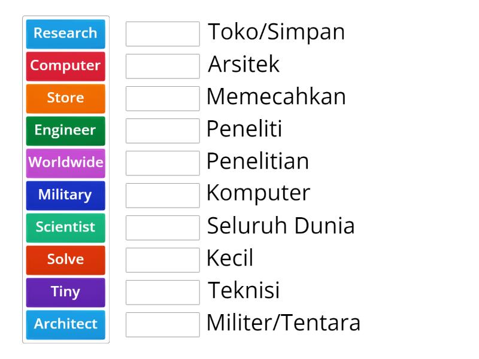Viewport: 479px width, 359px height.
Task: Click the answer box beside Peneliti
Action: 162,131
